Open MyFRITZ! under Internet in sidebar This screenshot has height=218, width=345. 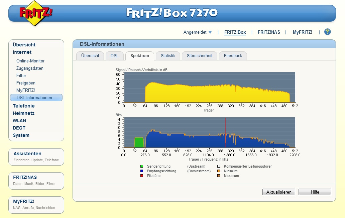pyautogui.click(x=25, y=90)
